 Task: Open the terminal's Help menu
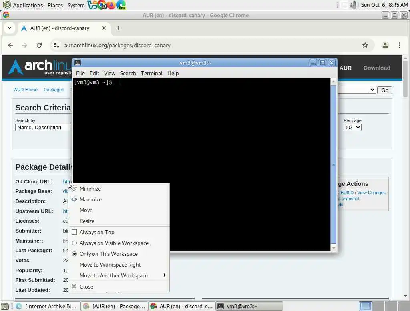click(x=173, y=74)
